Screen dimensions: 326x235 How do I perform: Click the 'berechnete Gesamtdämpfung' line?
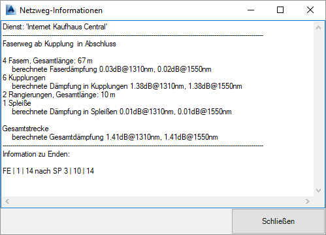pyautogui.click(x=115, y=137)
